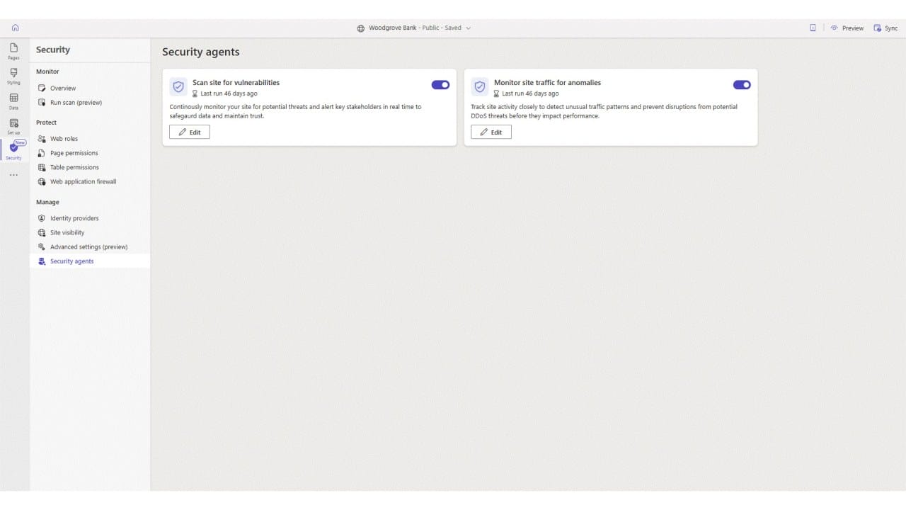Switch to the Styling workspace
Screen dimensions: 906x510
[13, 76]
